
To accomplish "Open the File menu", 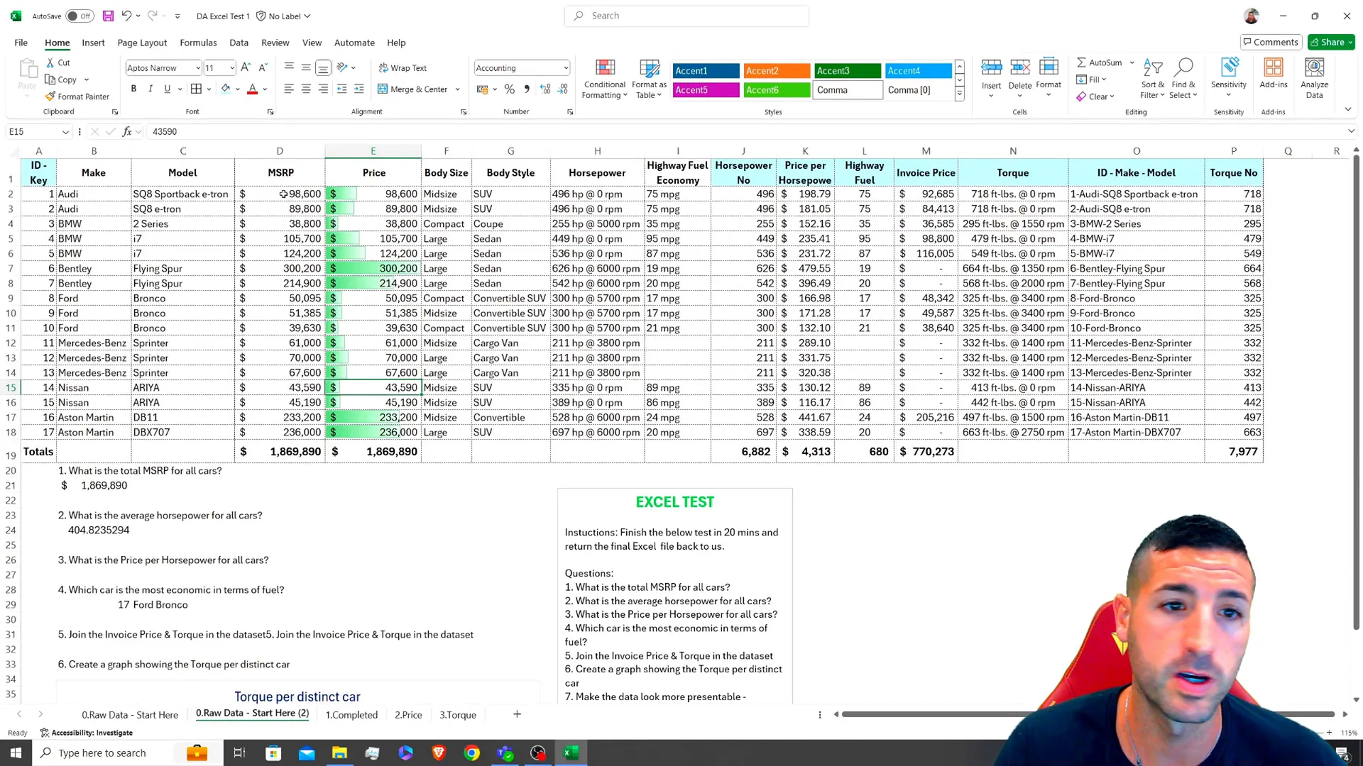I will [21, 43].
